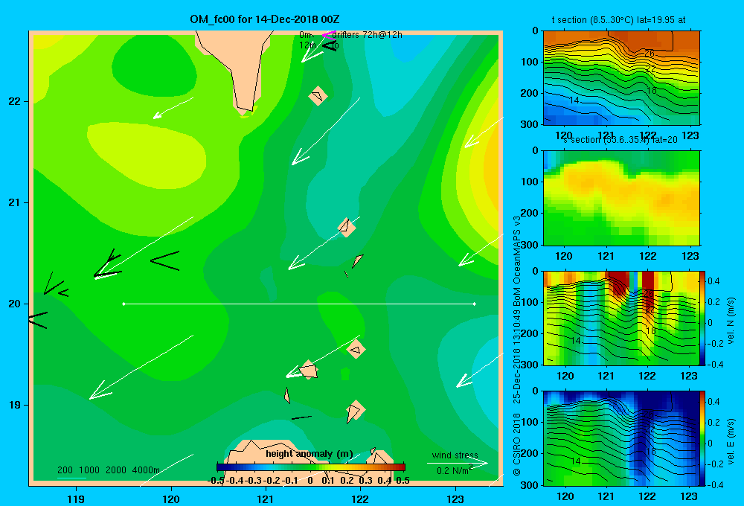This screenshot has width=744, height=506.
Task: Click the small island near 21.5E, 22N
Action: coord(318,95)
